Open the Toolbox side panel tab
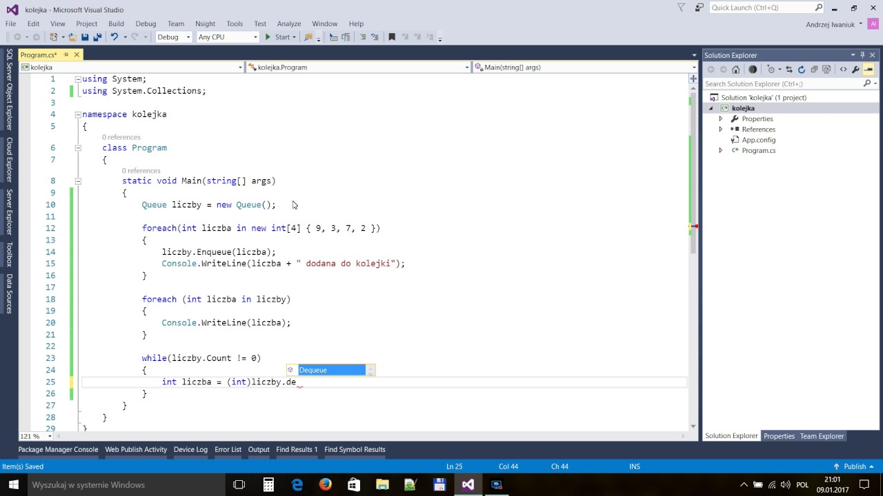 coord(10,254)
